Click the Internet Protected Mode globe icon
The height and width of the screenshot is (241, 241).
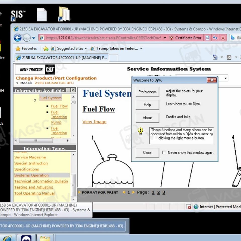coord(196,207)
